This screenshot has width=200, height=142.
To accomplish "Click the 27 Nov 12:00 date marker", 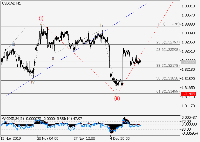I will [x=84, y=139].
